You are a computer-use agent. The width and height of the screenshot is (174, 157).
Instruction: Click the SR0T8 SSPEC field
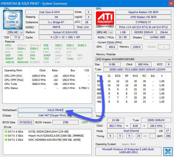click(x=56, y=27)
